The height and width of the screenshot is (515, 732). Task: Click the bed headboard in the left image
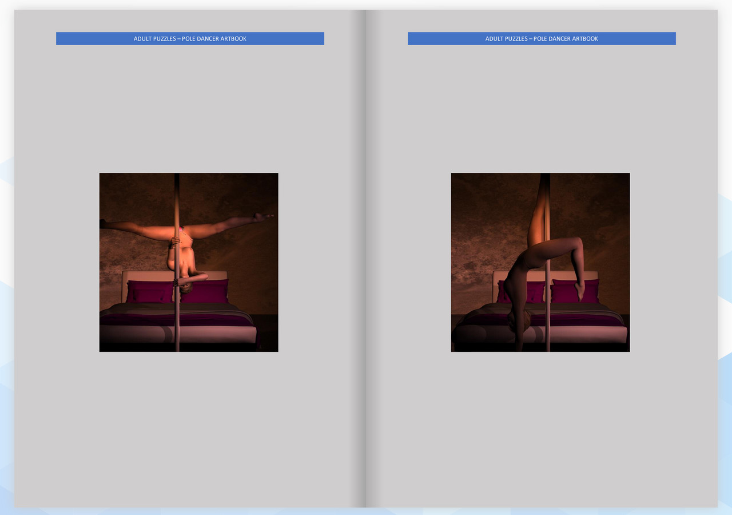click(x=143, y=275)
